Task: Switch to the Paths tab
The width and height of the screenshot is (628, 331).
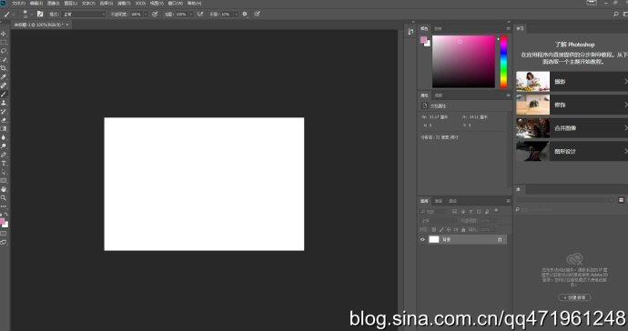Action: (x=452, y=201)
